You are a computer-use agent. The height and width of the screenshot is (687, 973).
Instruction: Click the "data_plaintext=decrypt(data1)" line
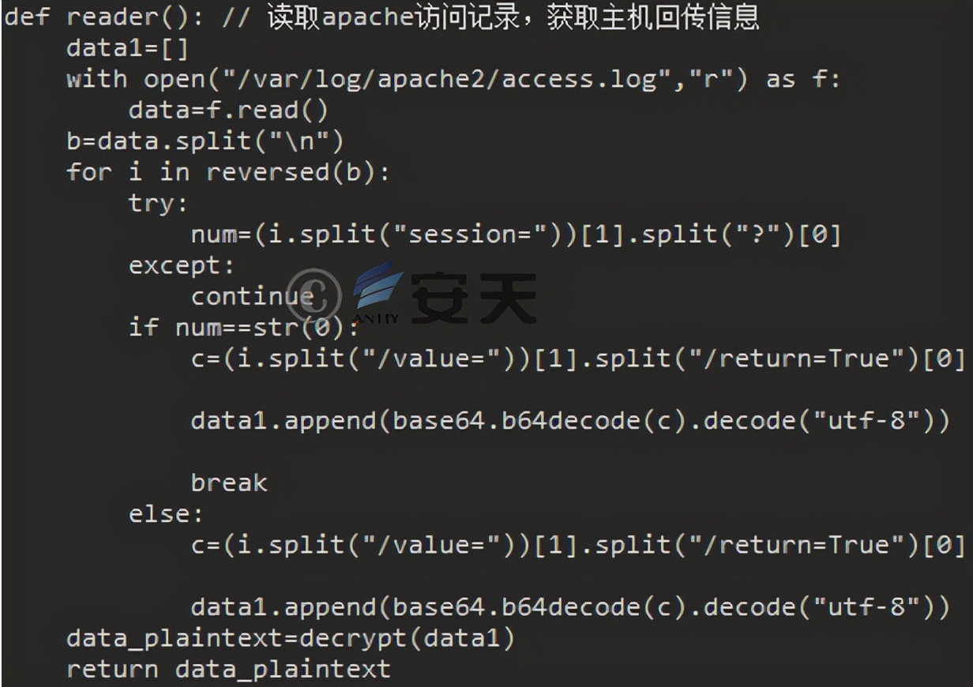point(291,638)
